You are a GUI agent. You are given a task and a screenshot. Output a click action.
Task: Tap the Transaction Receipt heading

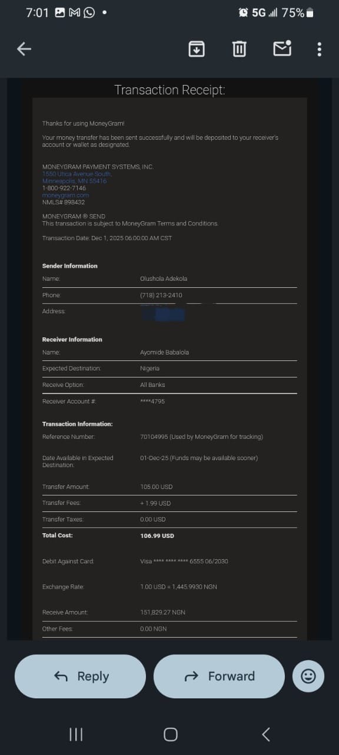coord(169,90)
